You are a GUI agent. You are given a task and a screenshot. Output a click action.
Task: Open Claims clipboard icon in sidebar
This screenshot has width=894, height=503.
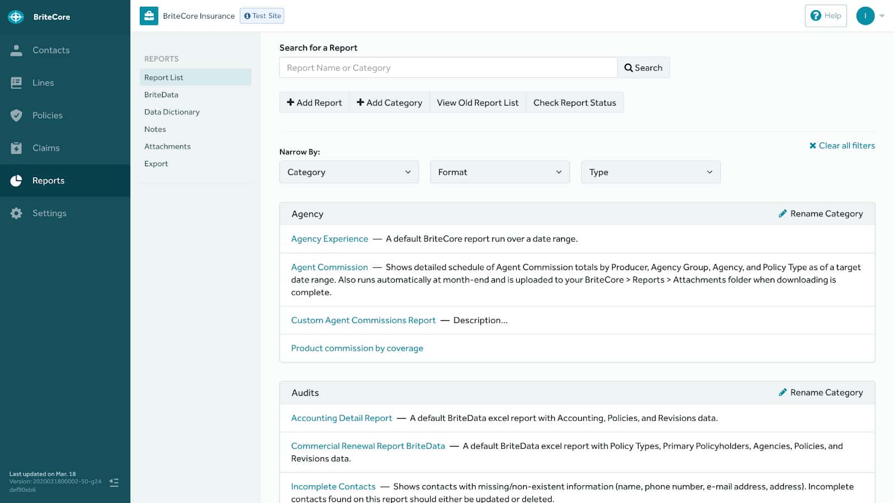[16, 148]
